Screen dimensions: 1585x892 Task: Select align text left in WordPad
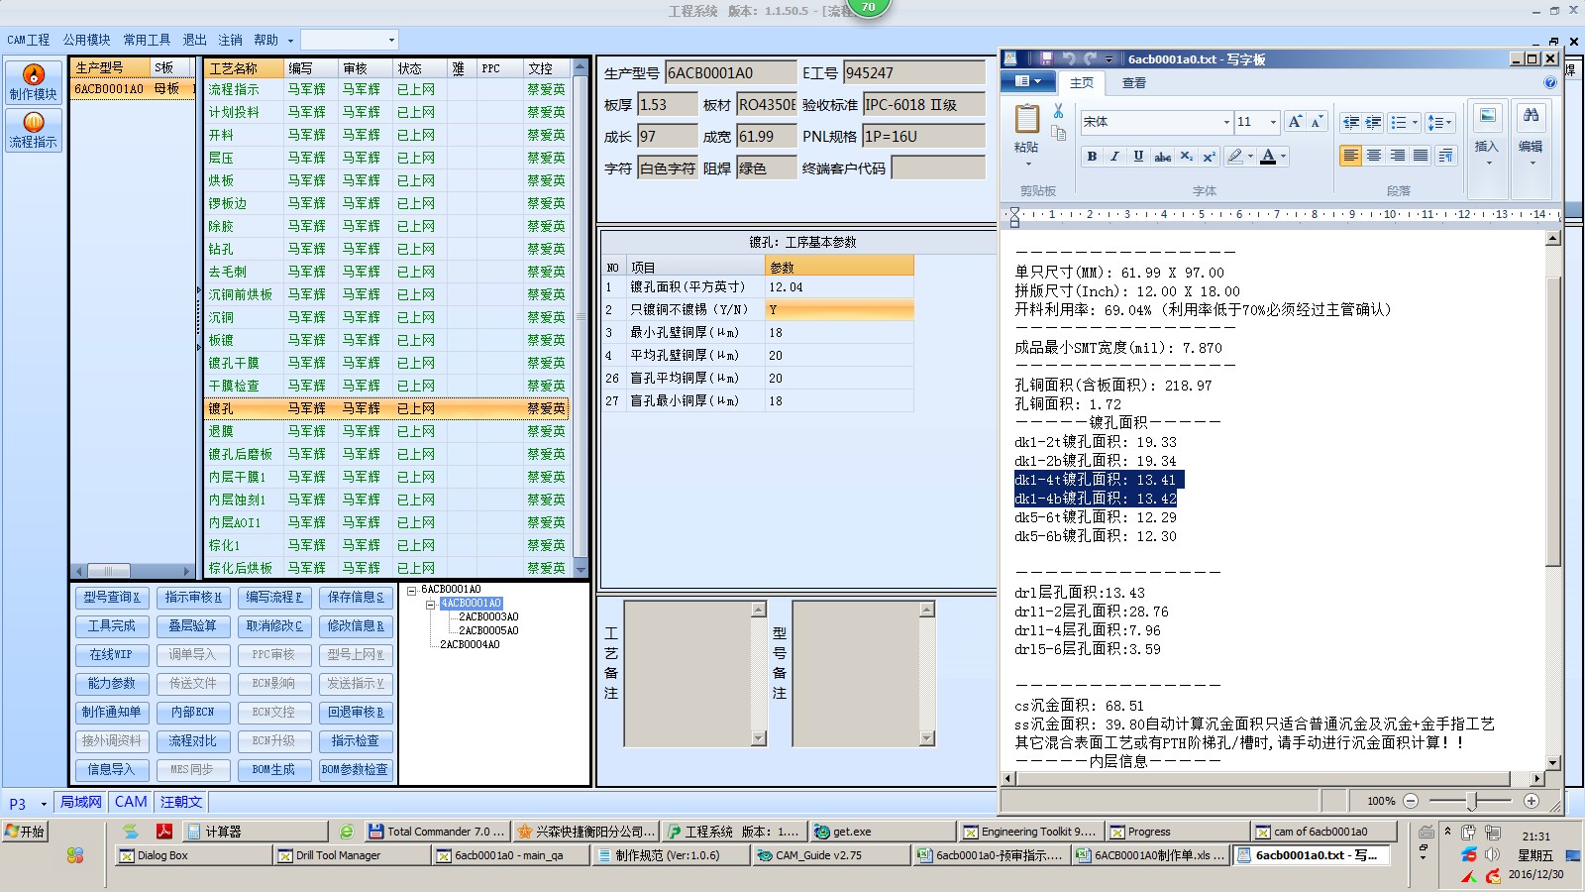tap(1350, 156)
